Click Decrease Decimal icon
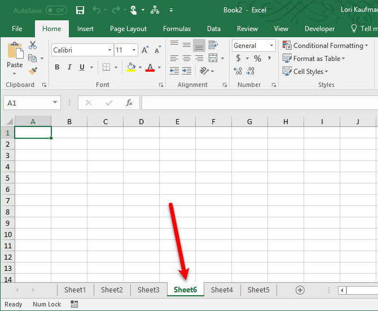 pos(250,71)
